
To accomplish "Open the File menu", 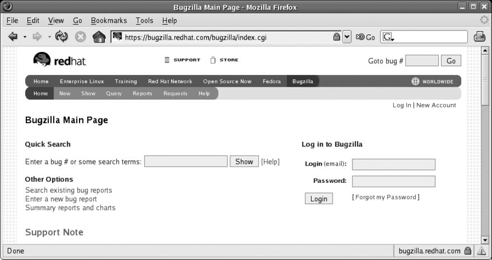I will coord(12,20).
